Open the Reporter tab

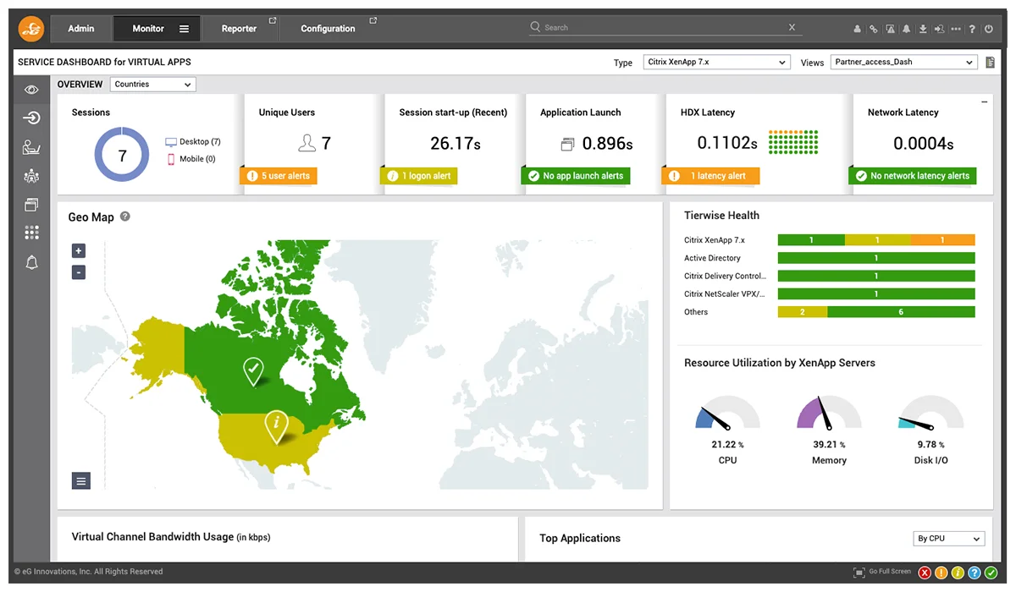point(240,29)
